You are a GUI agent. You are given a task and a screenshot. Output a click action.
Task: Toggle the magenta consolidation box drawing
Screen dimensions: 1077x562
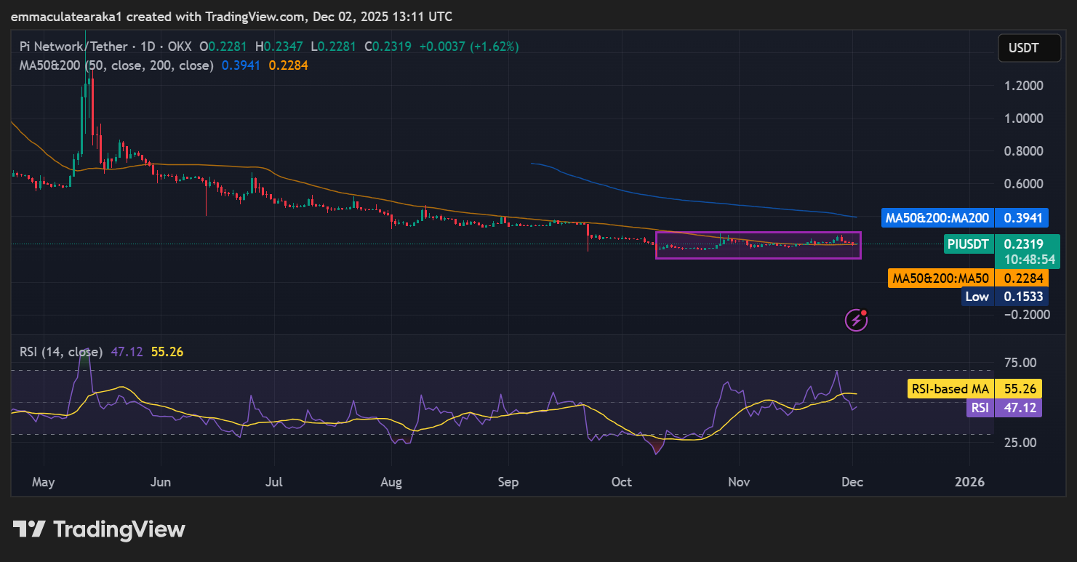[x=758, y=245]
